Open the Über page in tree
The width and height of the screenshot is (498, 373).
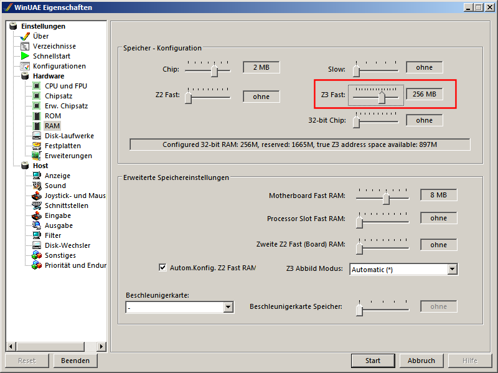click(40, 36)
